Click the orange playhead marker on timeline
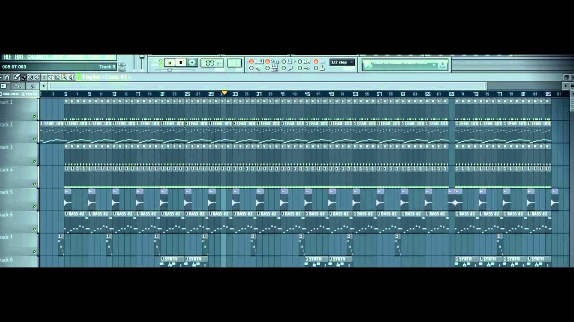The width and height of the screenshot is (574, 322). point(224,93)
